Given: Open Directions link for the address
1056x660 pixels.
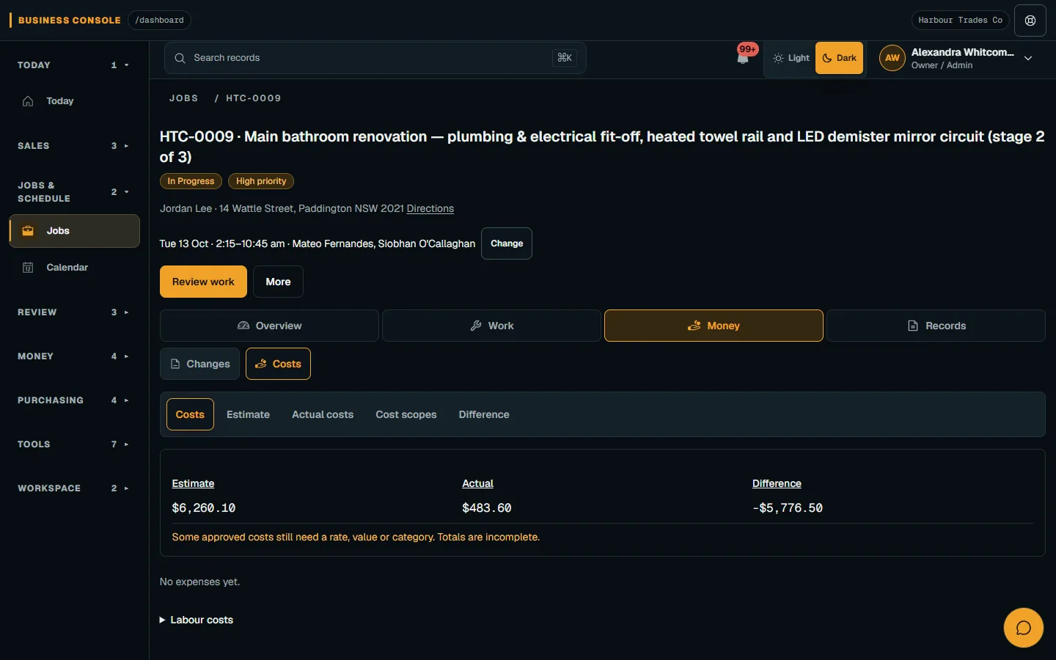Looking at the screenshot, I should click(430, 209).
